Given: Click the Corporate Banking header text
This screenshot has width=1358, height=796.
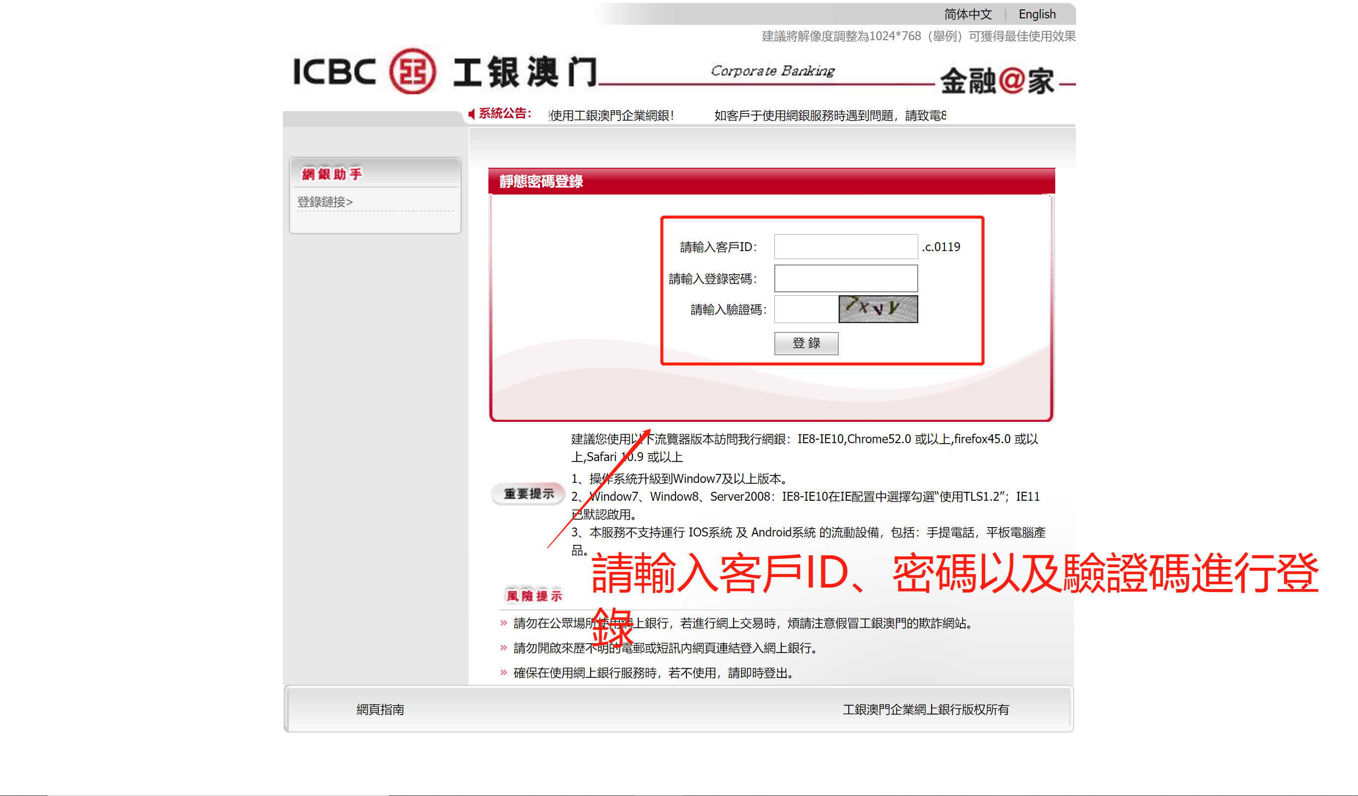Looking at the screenshot, I should [772, 71].
